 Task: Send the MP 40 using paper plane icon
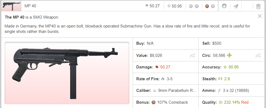235,6
